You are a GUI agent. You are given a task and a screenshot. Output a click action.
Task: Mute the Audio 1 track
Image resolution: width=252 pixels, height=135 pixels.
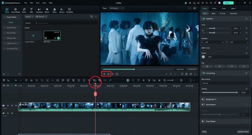click(12, 113)
